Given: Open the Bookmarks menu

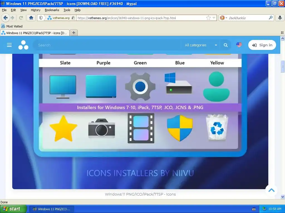Looking at the screenshot, I should tap(52, 10).
